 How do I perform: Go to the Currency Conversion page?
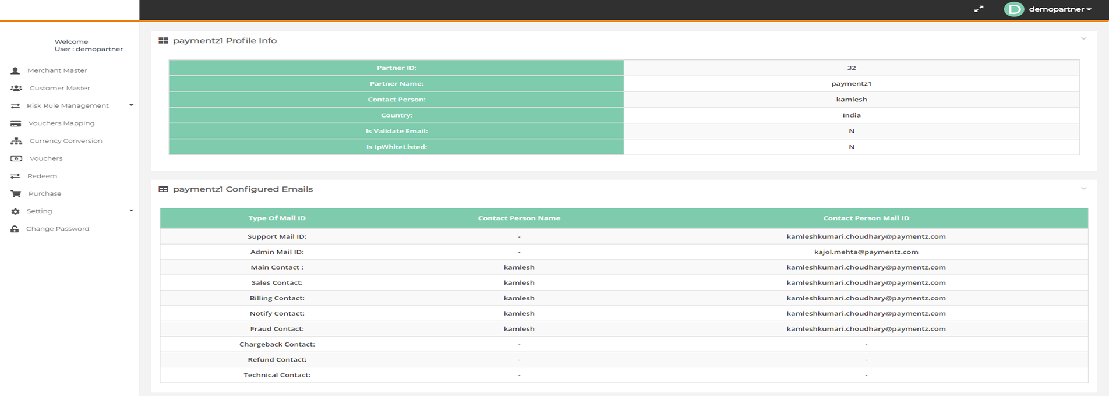coord(66,141)
